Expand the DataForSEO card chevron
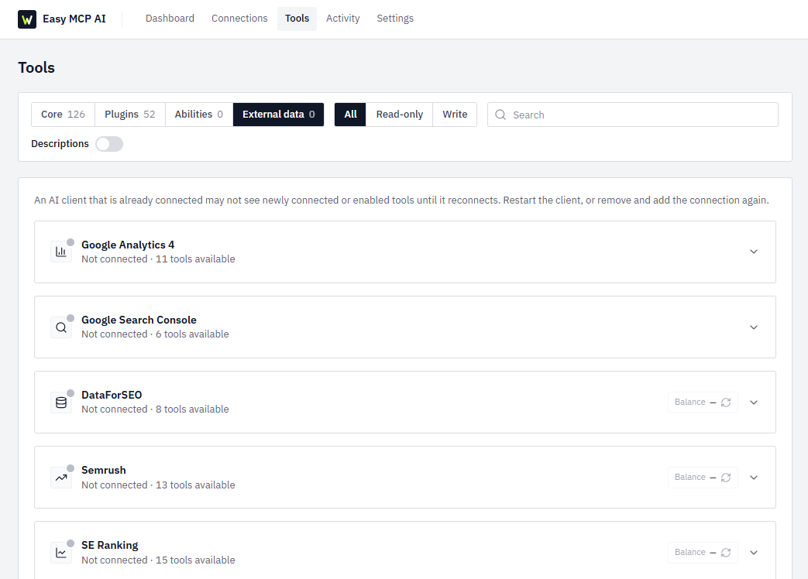 [753, 403]
